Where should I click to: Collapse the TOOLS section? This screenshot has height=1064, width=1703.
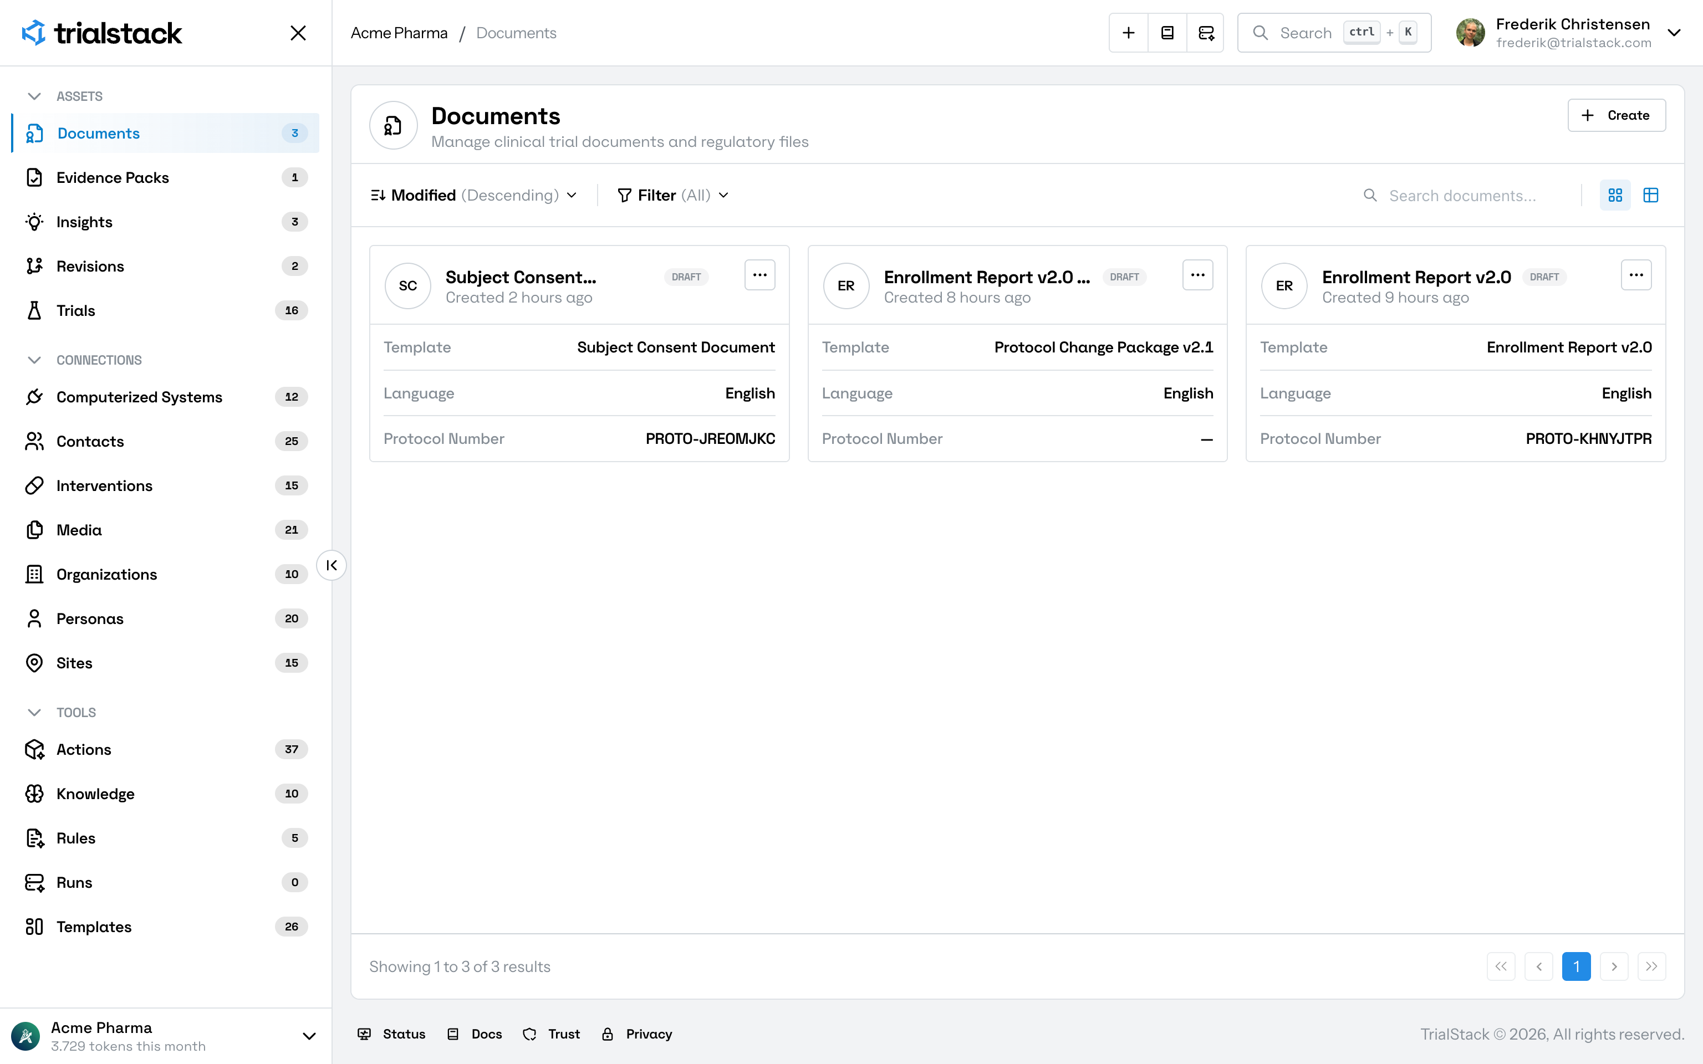click(x=34, y=712)
